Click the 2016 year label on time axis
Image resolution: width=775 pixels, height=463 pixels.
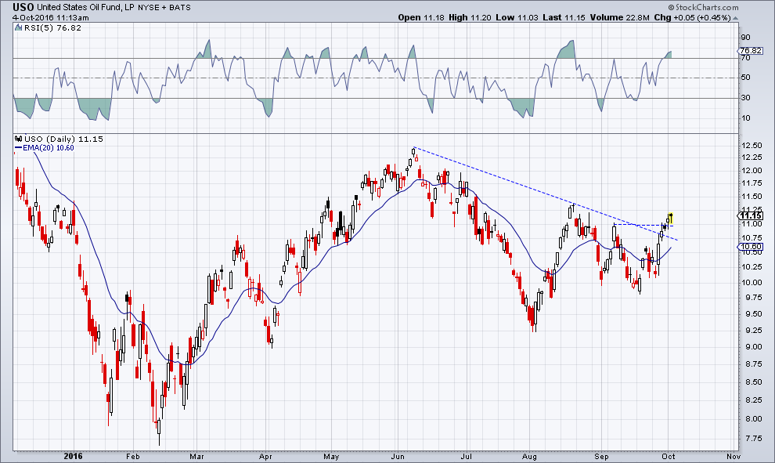pos(73,456)
